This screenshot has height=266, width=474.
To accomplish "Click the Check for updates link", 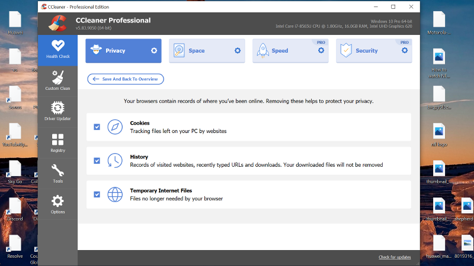I will (395, 257).
